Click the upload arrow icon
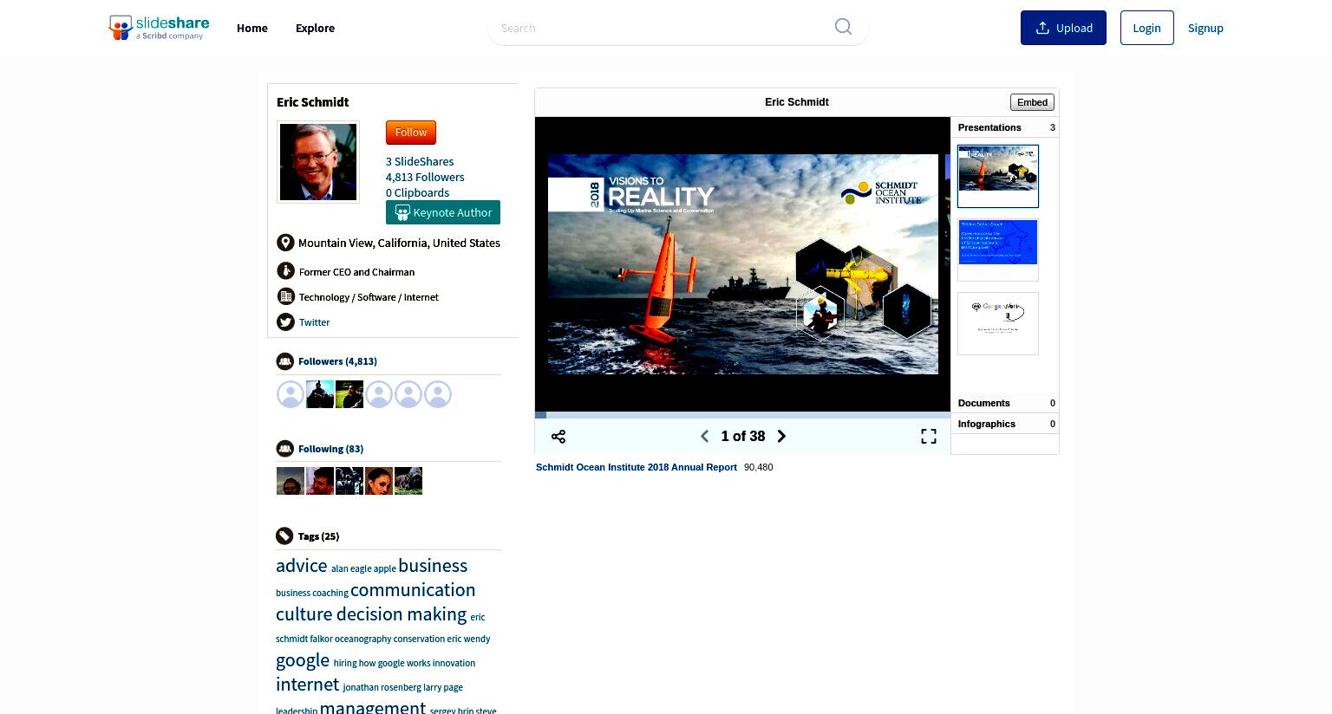Screen dimensions: 1332x714 [x=1042, y=28]
